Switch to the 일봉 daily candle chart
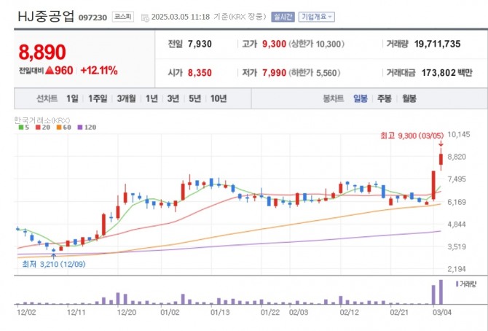The image size is (488, 331). pos(361,99)
